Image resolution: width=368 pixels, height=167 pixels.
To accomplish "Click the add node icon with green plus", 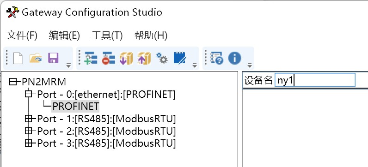I will point(91,58).
